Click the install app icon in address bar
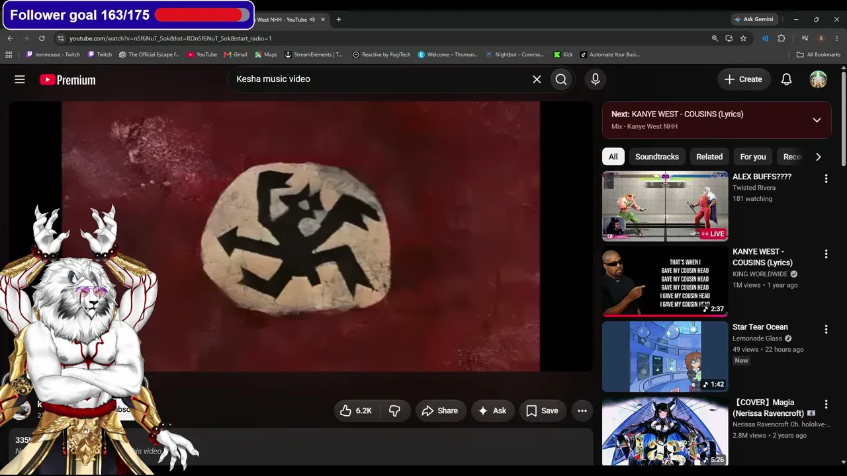 729,38
